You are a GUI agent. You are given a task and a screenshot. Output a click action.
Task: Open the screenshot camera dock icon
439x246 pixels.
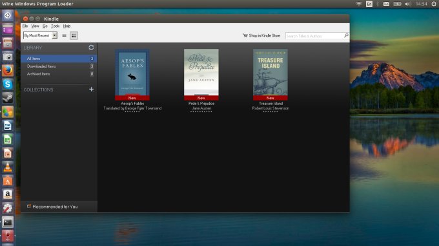pos(8,57)
